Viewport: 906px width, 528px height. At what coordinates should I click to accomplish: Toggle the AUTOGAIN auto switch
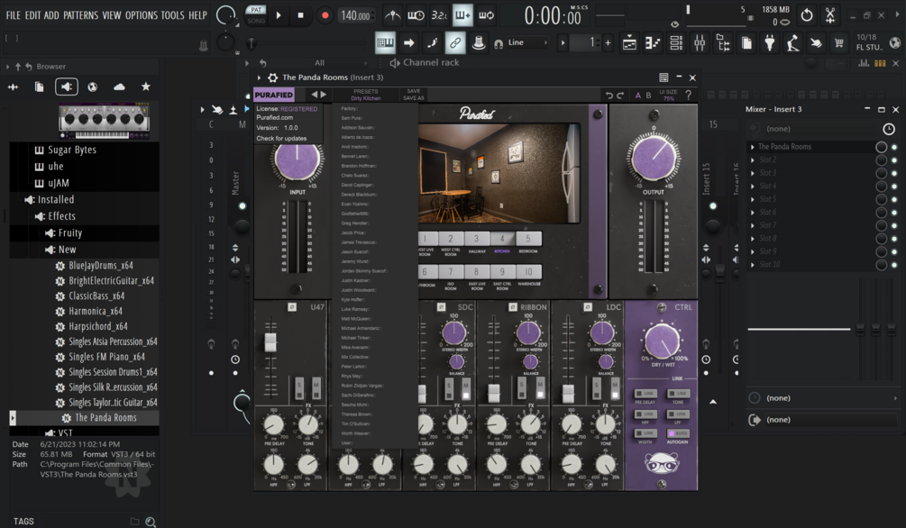click(x=678, y=432)
